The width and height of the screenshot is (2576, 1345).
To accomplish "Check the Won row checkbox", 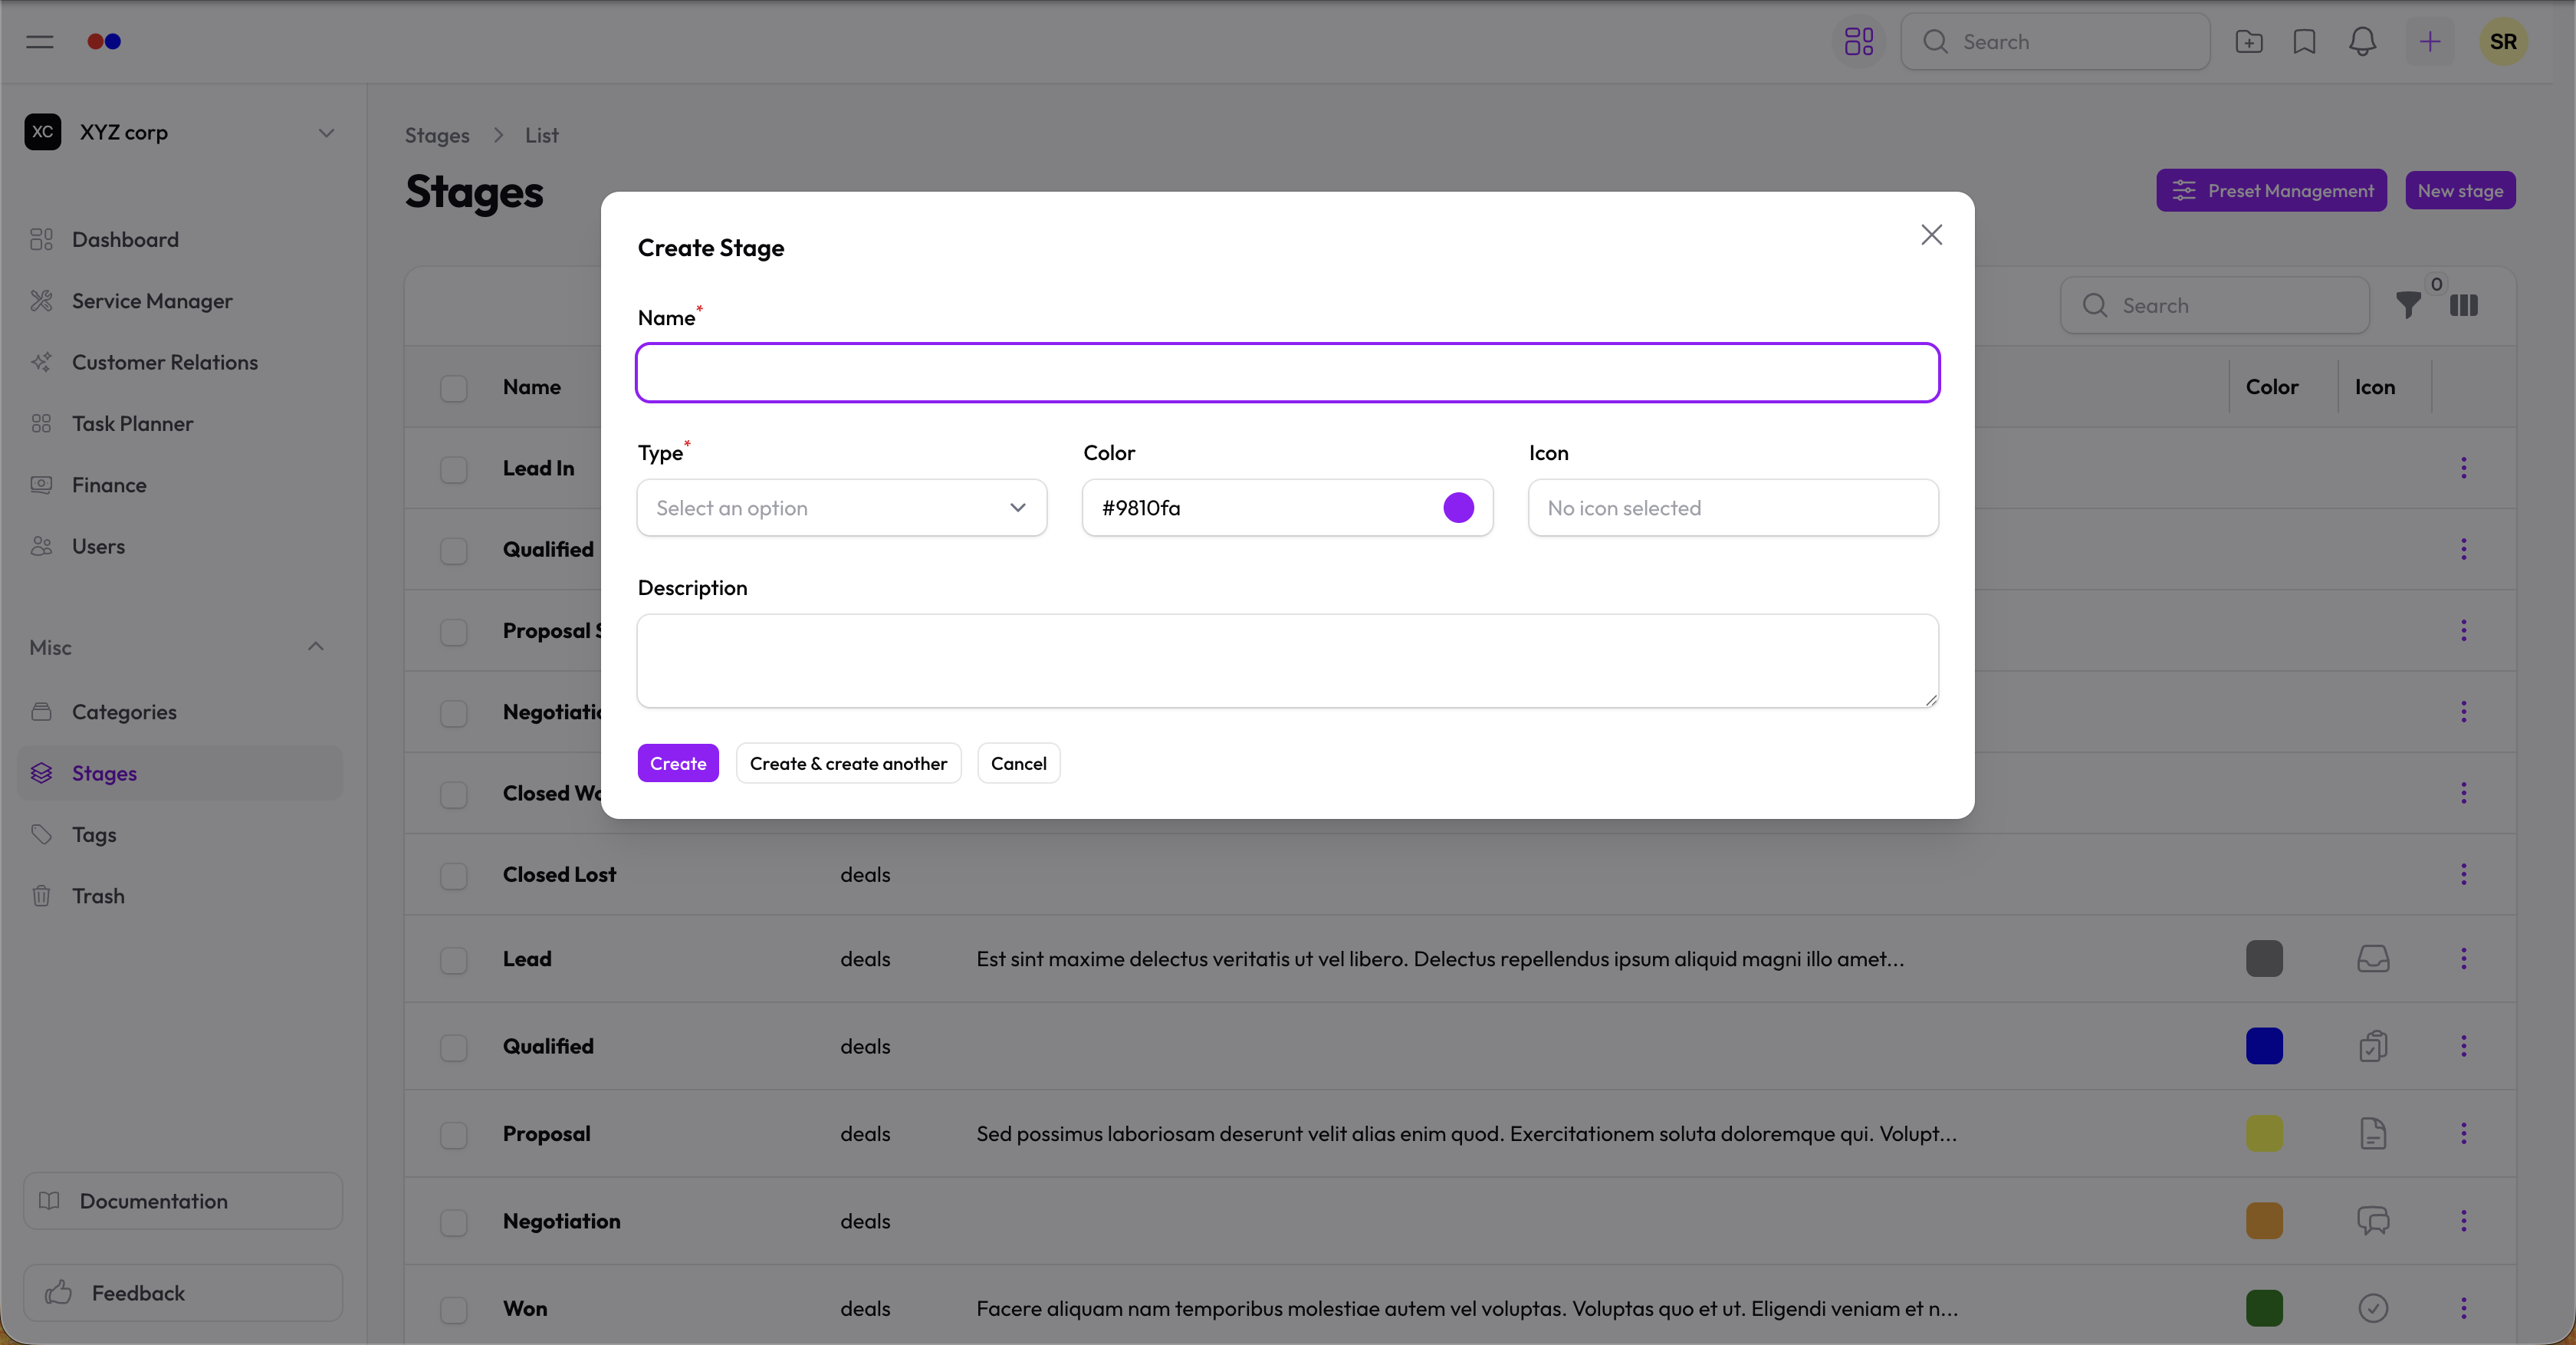I will pos(454,1308).
